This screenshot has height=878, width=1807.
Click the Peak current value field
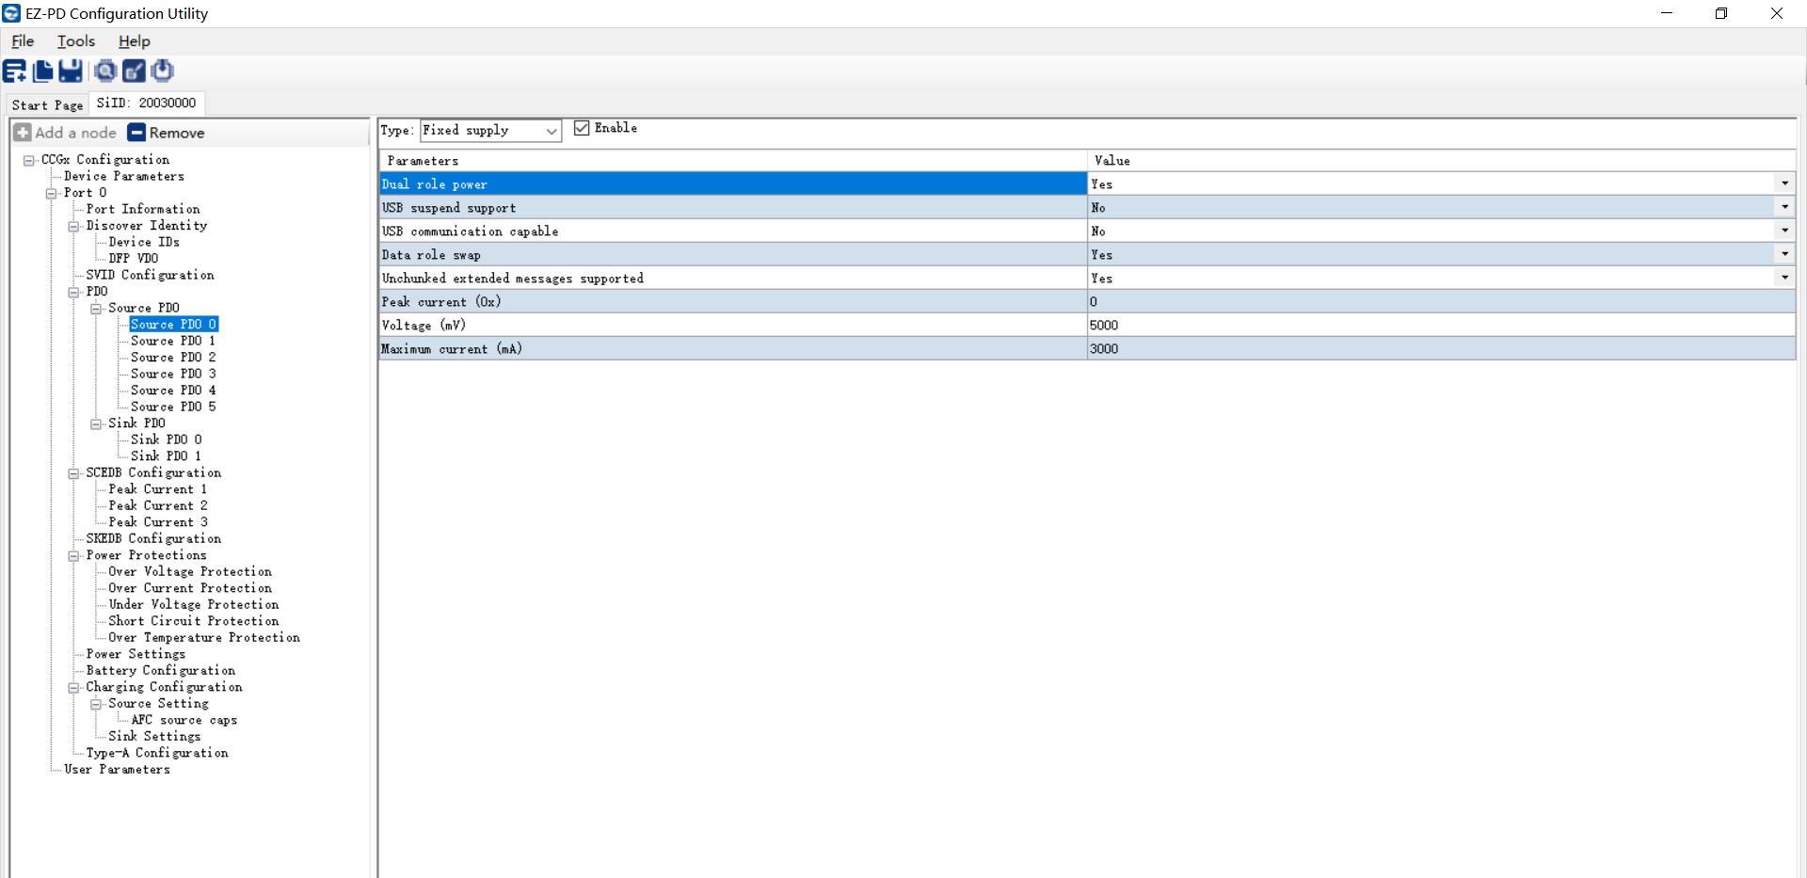pyautogui.click(x=1441, y=301)
